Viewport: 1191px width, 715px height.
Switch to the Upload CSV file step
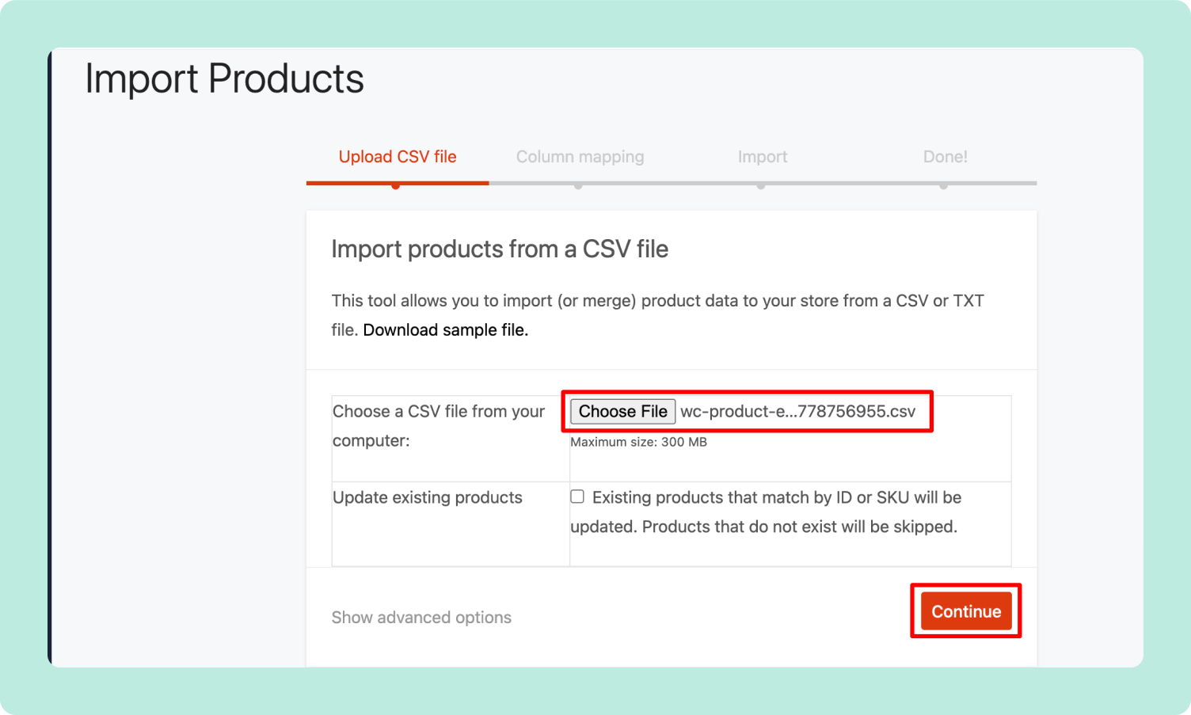(397, 156)
